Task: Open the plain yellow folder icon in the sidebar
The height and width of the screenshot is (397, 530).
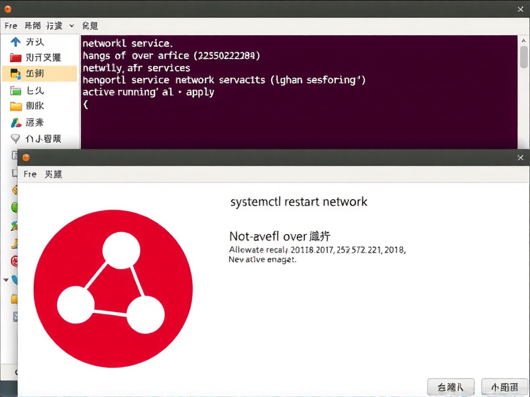Action: (16, 105)
